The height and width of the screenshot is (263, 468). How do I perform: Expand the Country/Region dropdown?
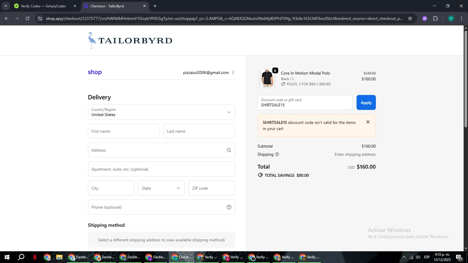tap(161, 112)
